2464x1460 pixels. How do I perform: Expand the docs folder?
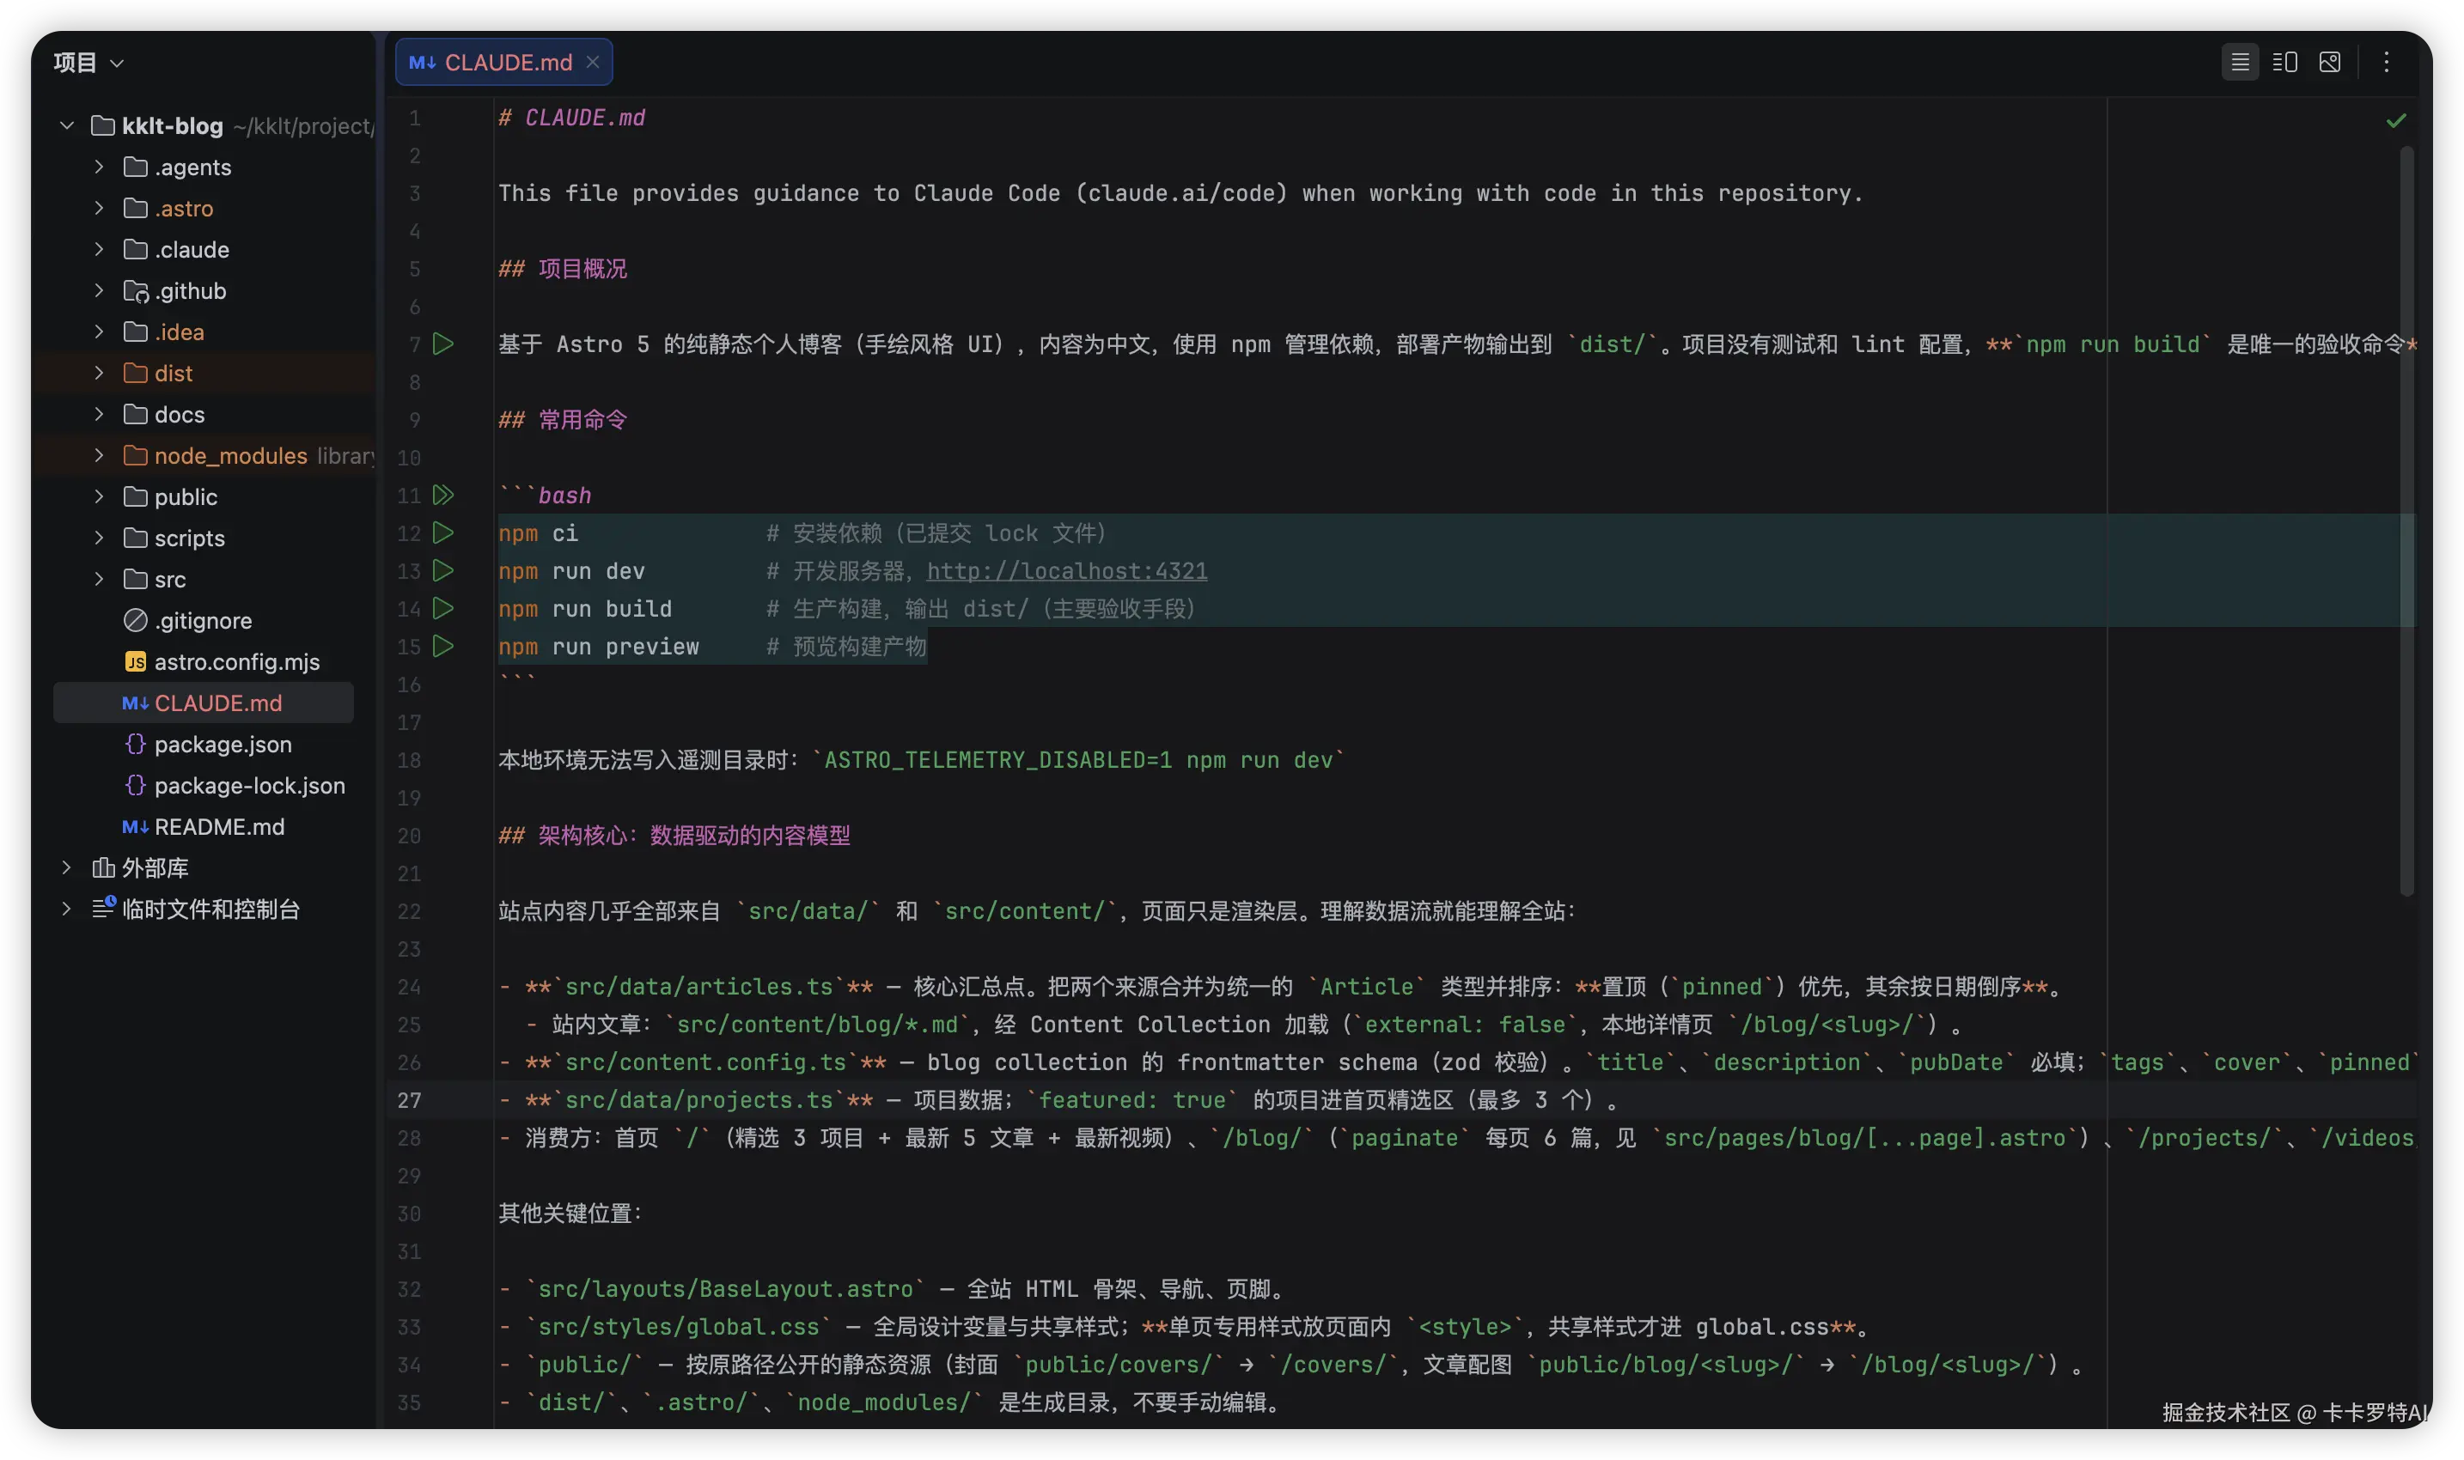[99, 414]
